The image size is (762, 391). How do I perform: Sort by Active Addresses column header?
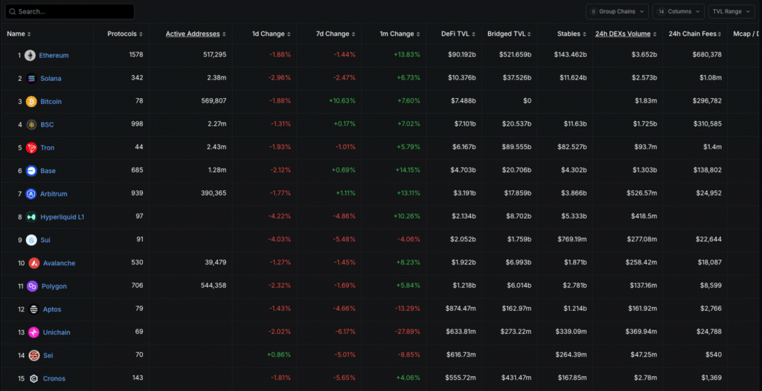(196, 34)
